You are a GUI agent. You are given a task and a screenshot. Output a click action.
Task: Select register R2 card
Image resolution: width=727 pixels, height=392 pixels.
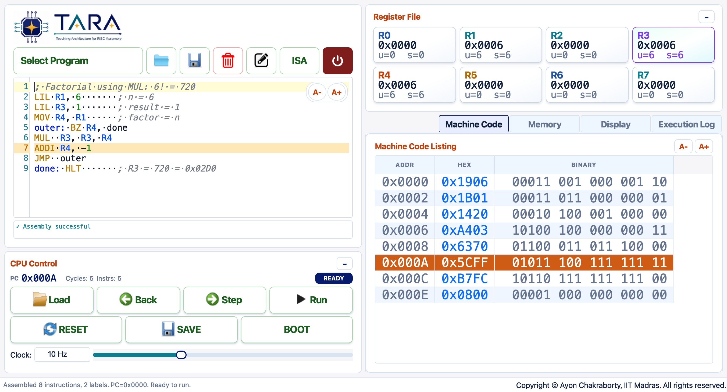point(587,45)
